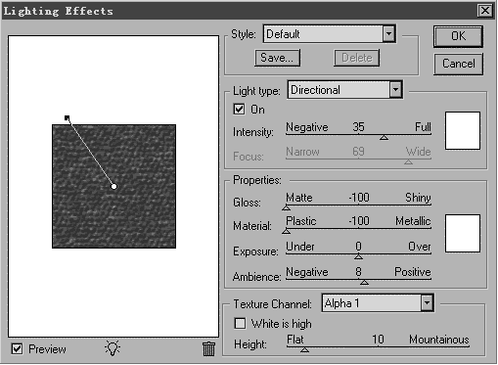Click the Height value 10
Screen dimensions: 498x365
pyautogui.click(x=378, y=340)
